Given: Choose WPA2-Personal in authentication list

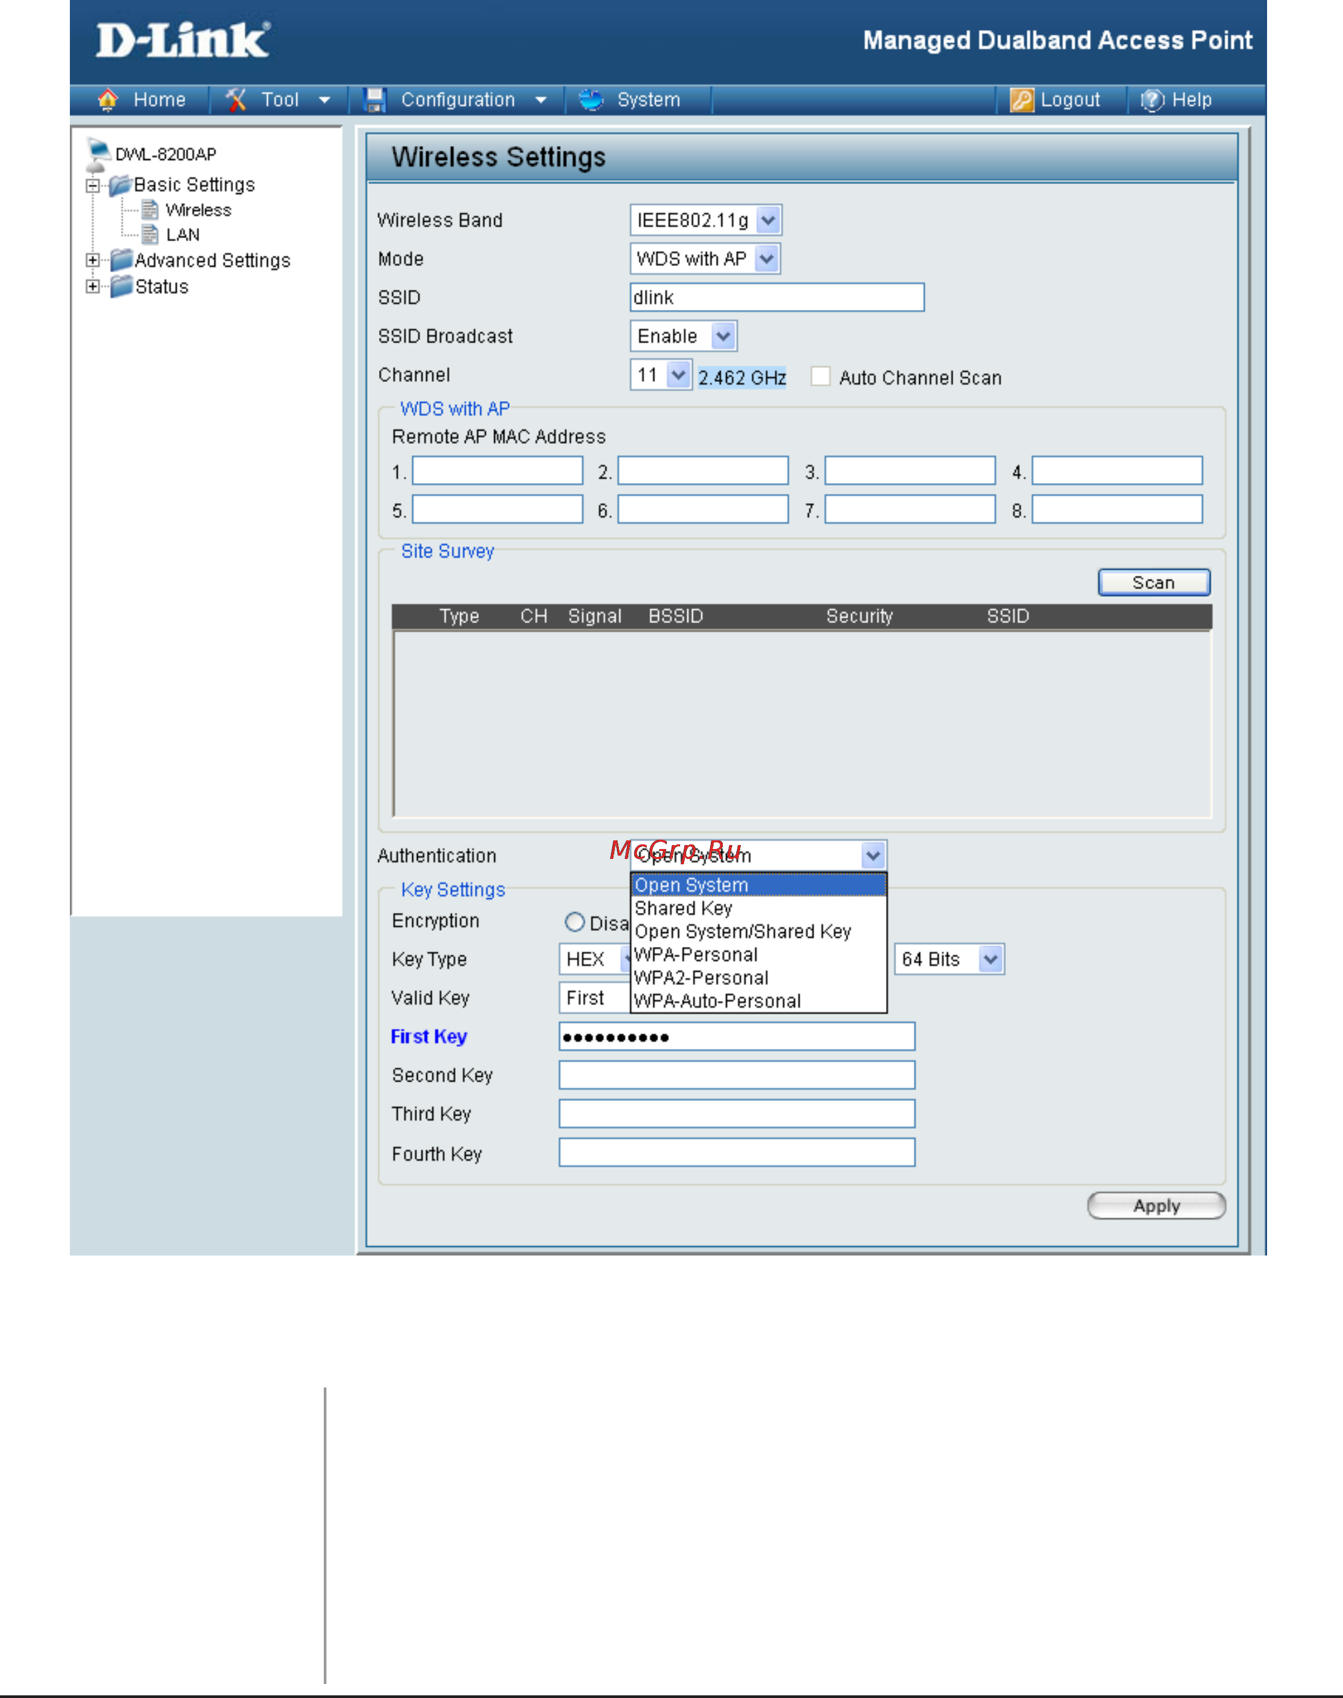Looking at the screenshot, I should (758, 978).
